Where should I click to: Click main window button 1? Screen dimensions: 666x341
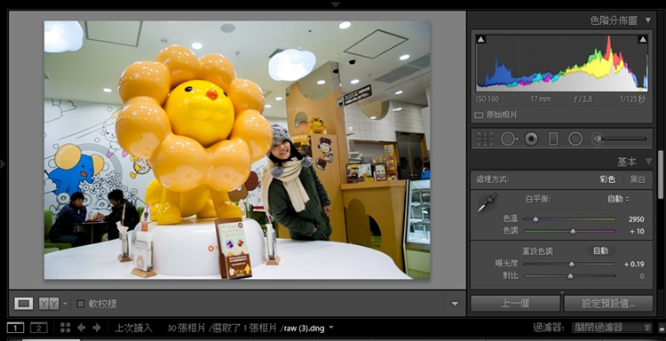click(x=16, y=328)
